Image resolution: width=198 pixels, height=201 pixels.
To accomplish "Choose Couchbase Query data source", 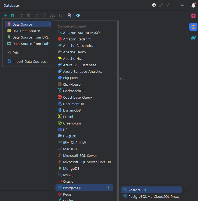I will tap(84, 97).
